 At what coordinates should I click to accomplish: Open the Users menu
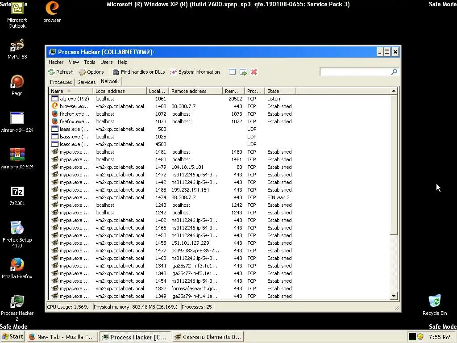click(106, 62)
